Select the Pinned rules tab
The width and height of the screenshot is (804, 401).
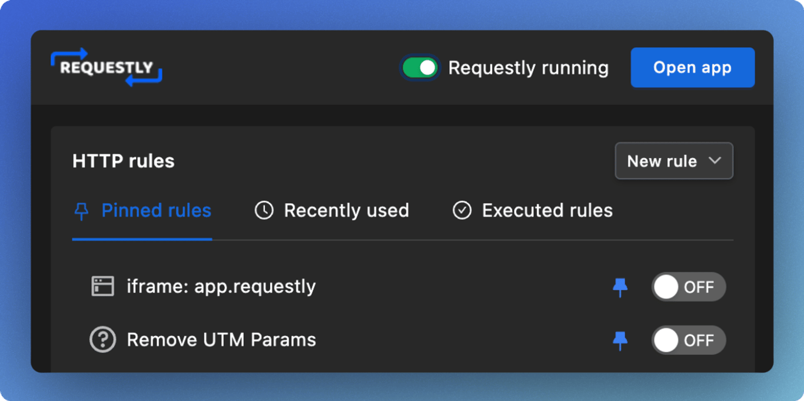tap(156, 211)
